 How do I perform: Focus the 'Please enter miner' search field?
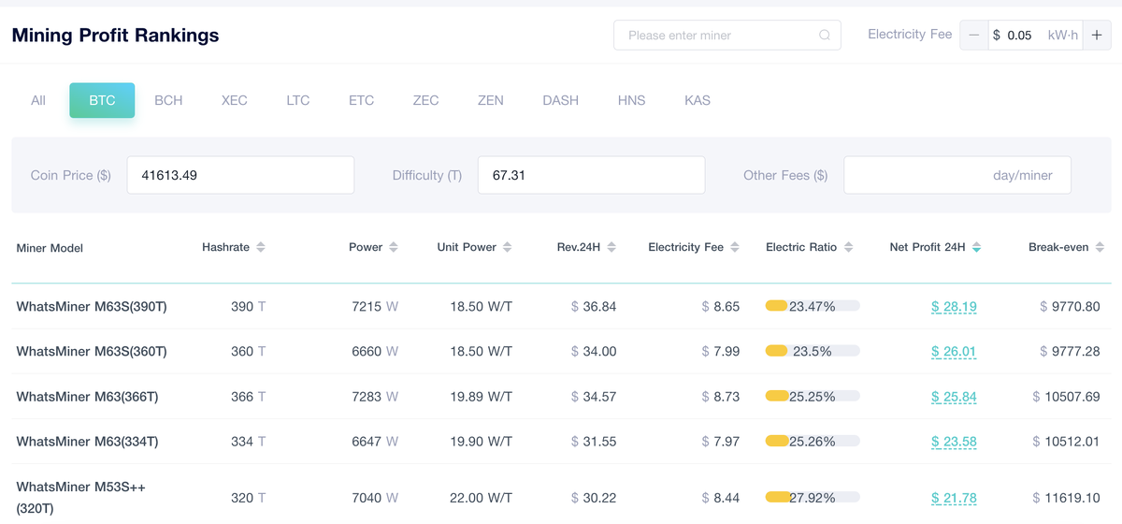point(727,36)
